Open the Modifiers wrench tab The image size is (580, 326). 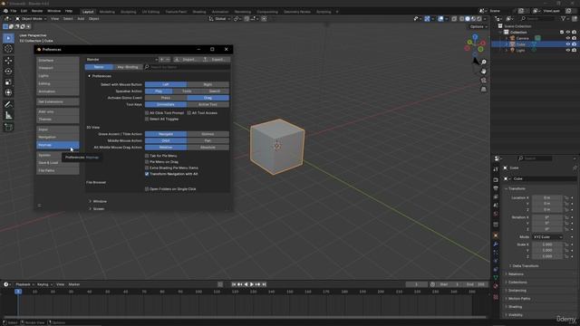(x=496, y=244)
